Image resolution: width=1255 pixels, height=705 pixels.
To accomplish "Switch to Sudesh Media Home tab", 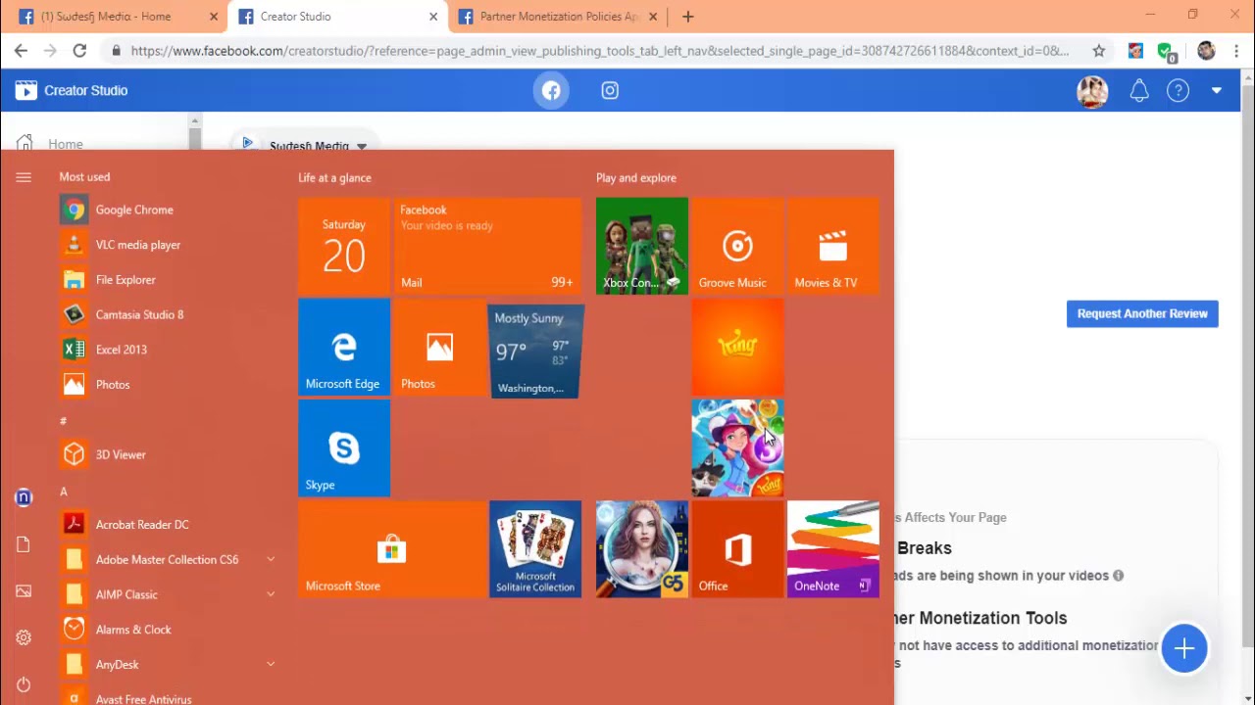I will pyautogui.click(x=114, y=17).
